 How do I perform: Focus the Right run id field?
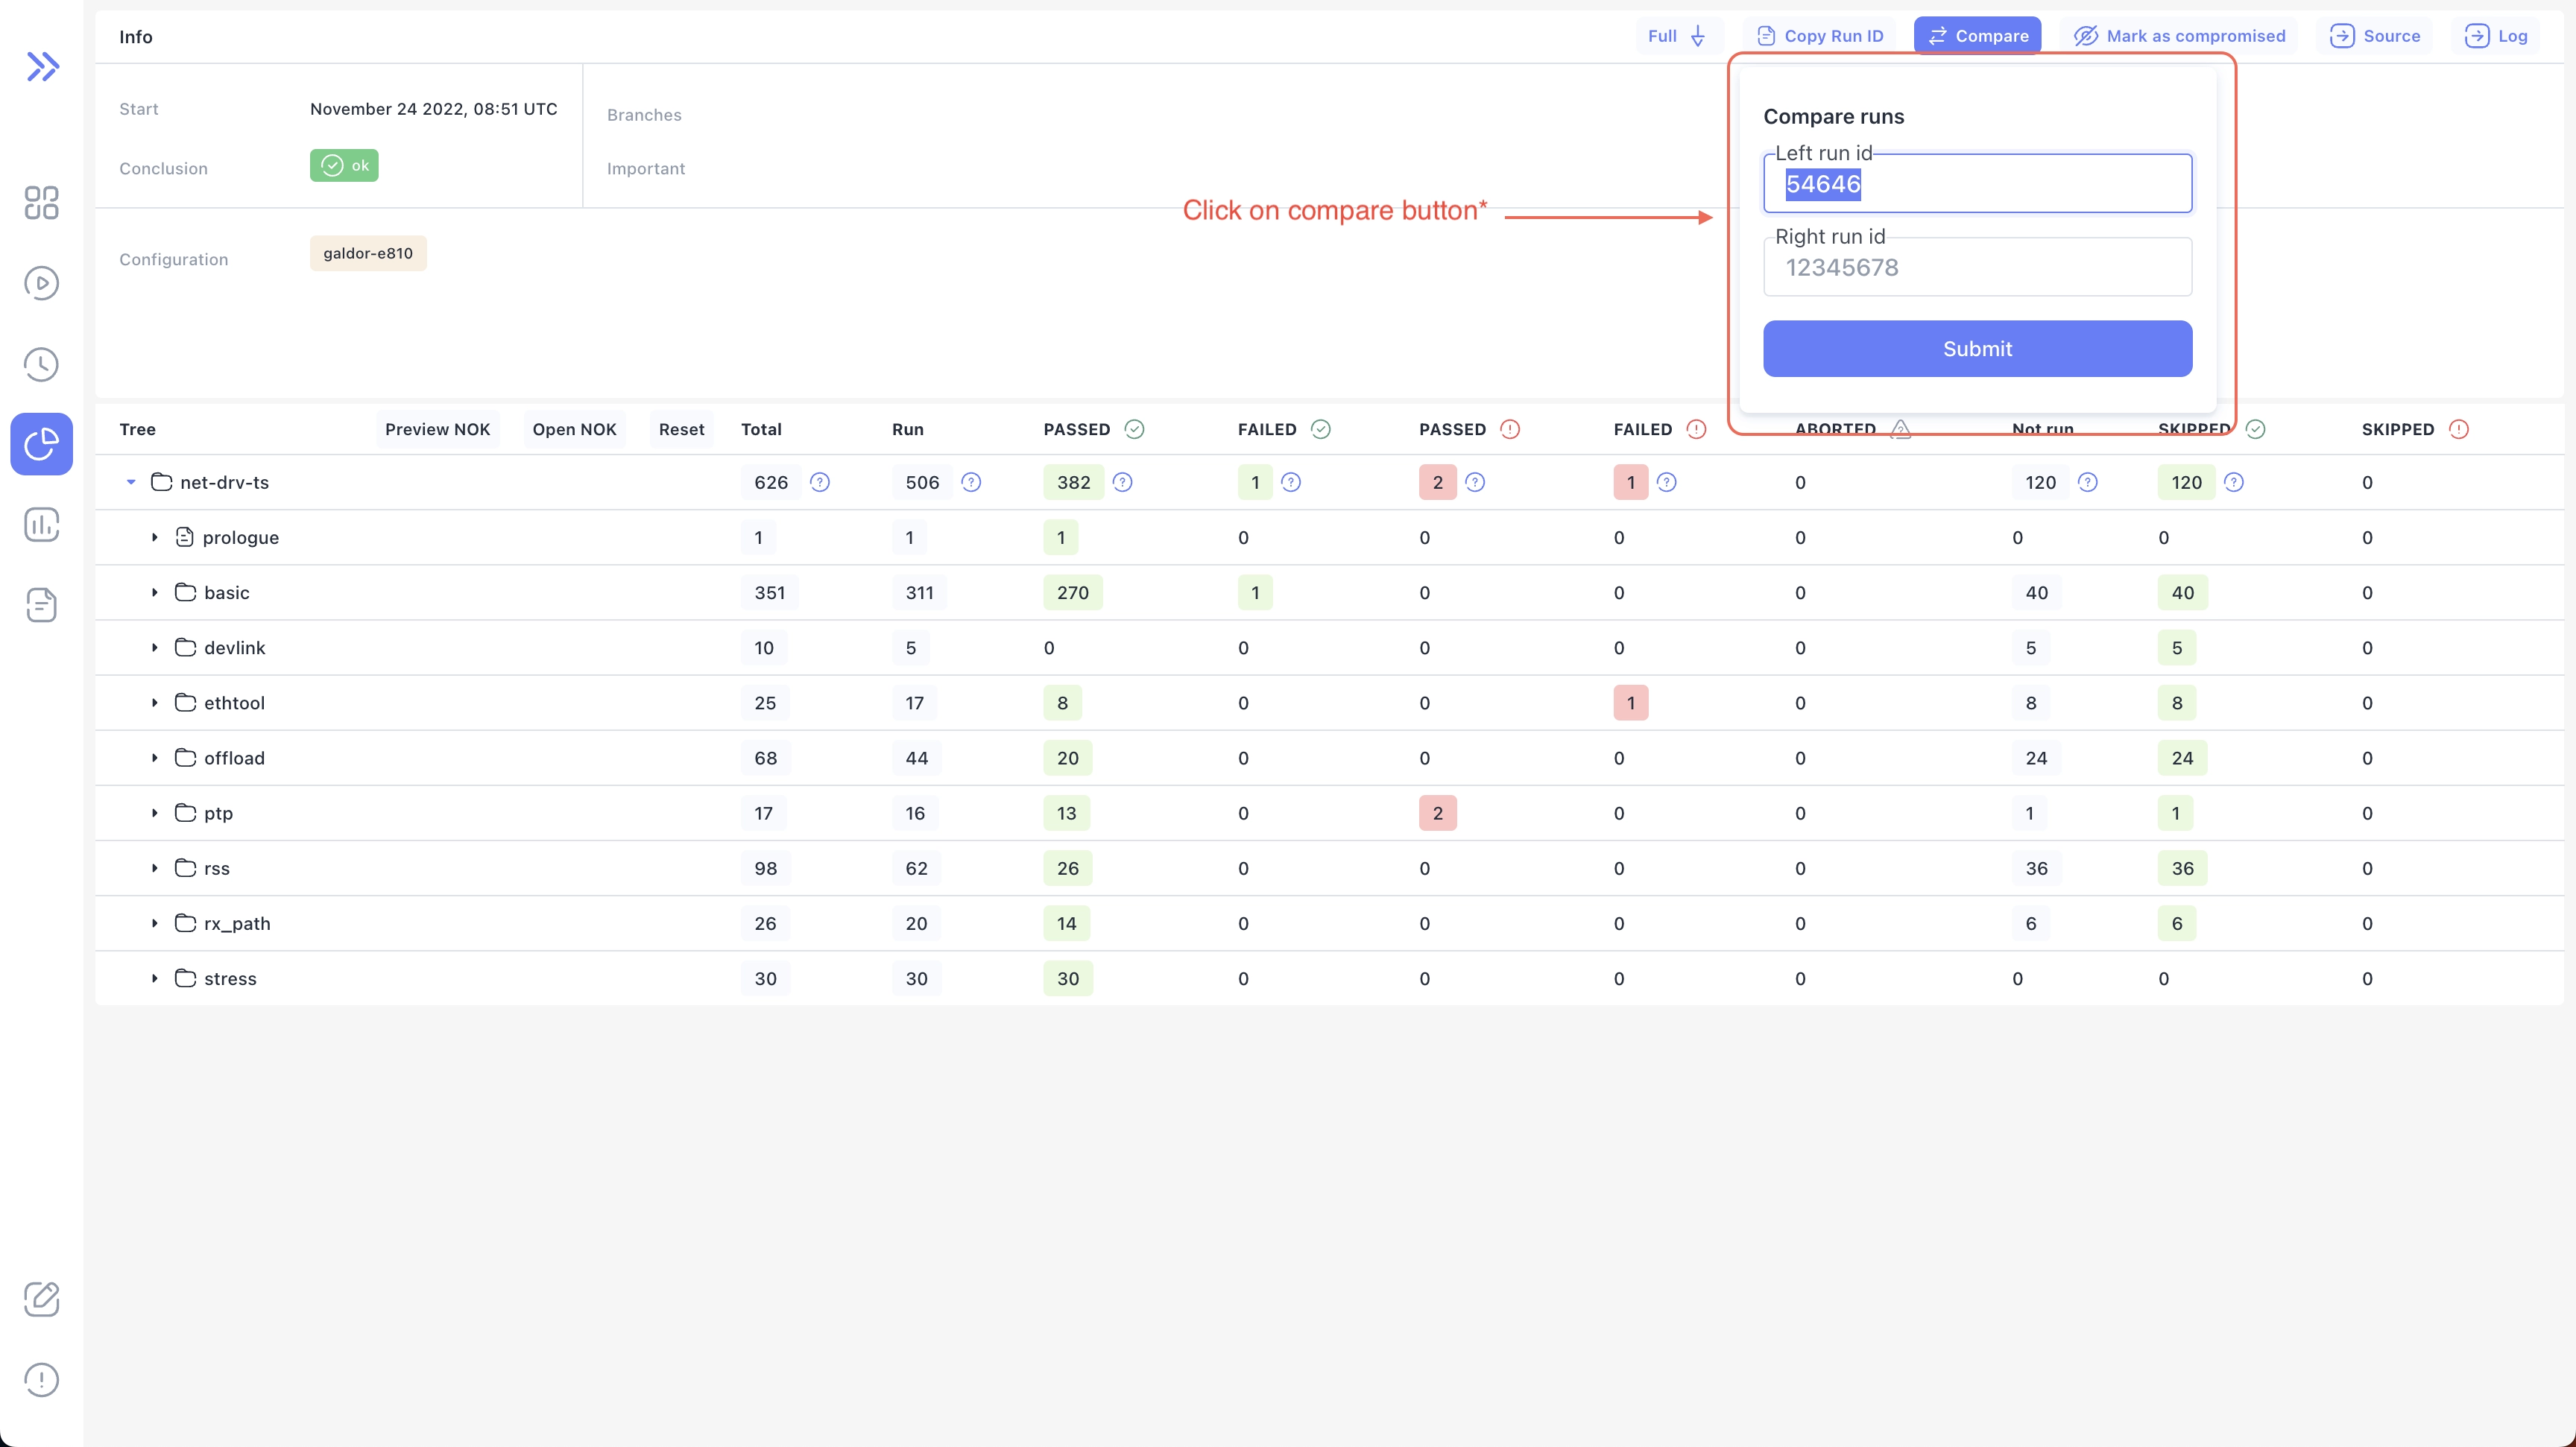coord(1977,267)
